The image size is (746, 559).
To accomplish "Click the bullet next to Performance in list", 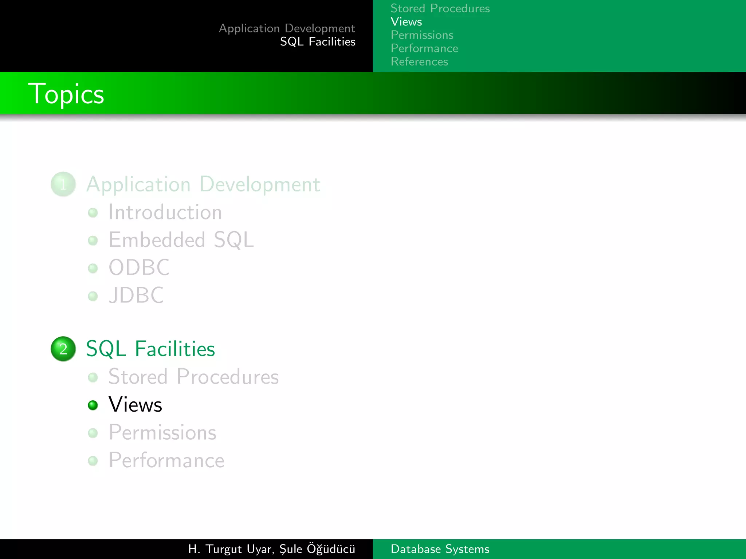I will pyautogui.click(x=93, y=461).
